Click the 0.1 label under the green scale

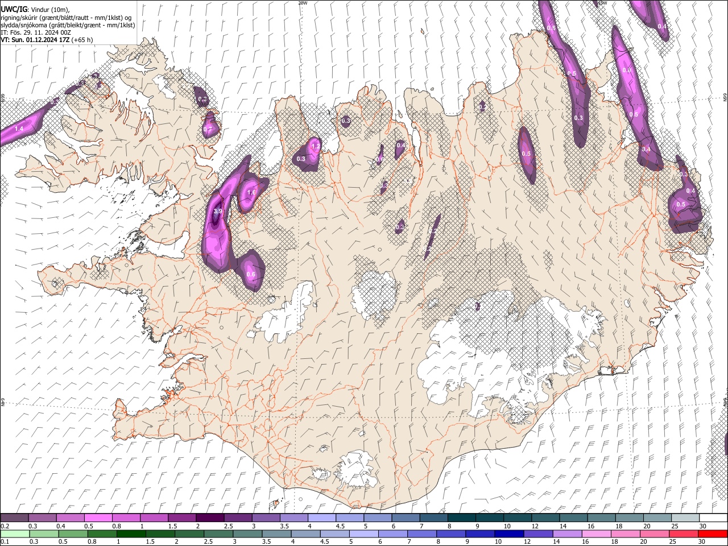coord(5,542)
